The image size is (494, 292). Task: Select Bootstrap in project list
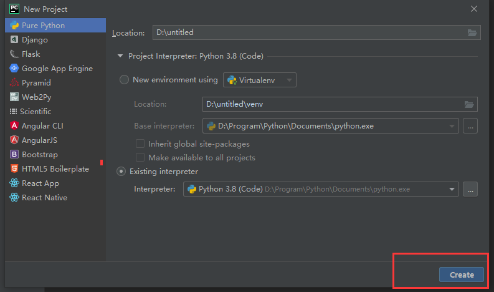(x=55, y=154)
